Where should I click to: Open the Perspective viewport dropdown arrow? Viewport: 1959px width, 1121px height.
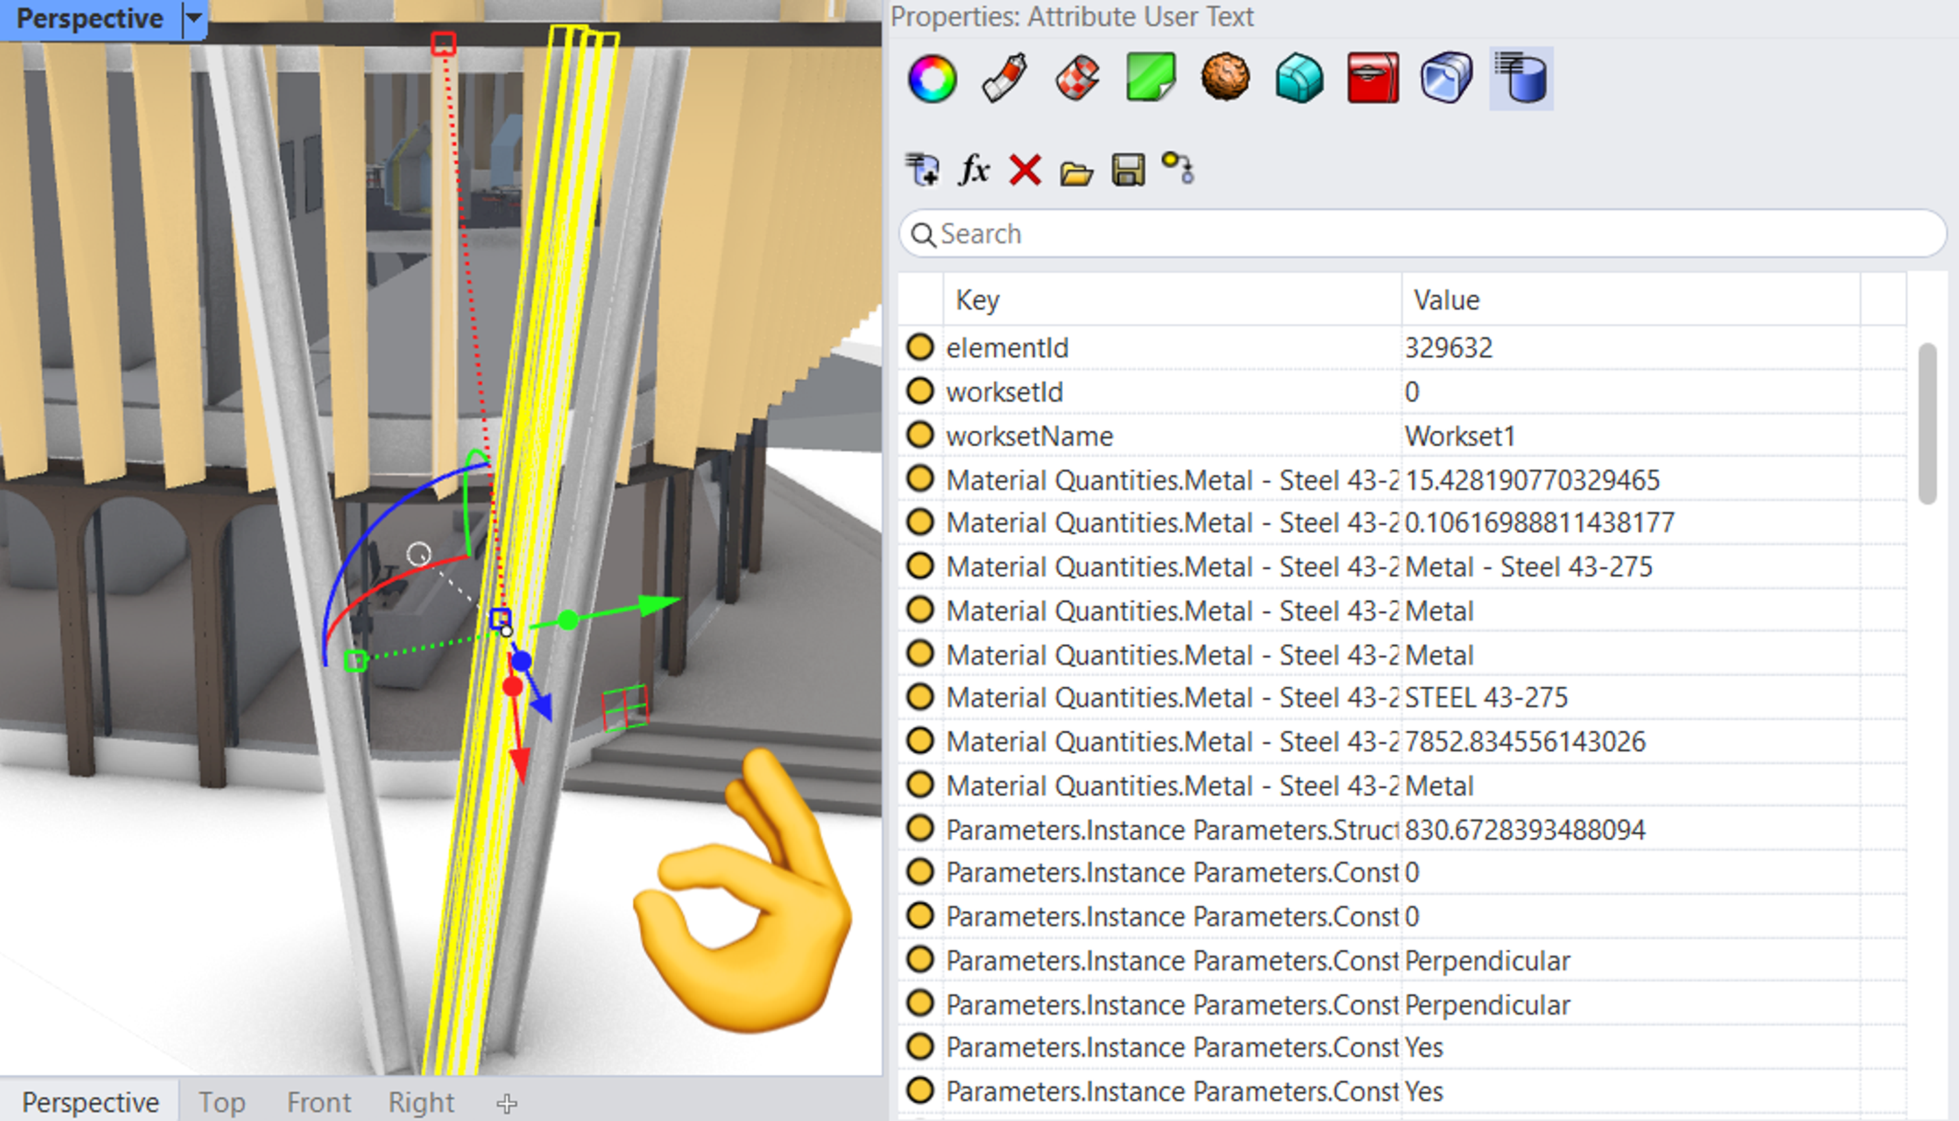point(194,17)
